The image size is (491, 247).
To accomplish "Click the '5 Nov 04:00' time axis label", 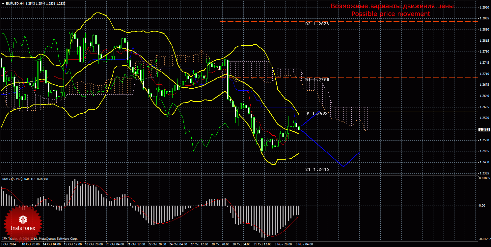I will (305, 244).
